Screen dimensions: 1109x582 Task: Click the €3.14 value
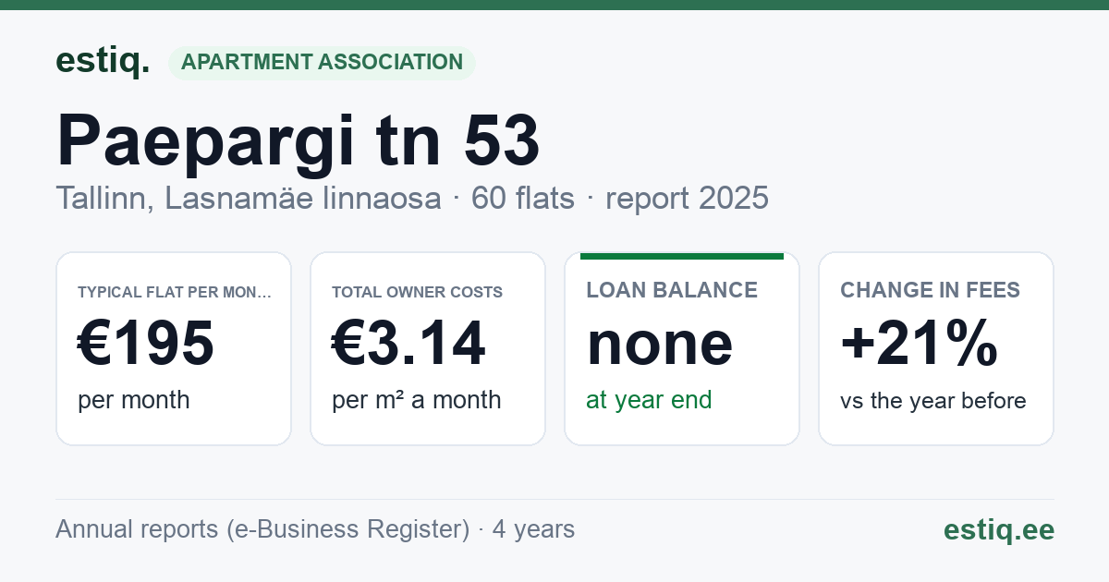click(408, 344)
